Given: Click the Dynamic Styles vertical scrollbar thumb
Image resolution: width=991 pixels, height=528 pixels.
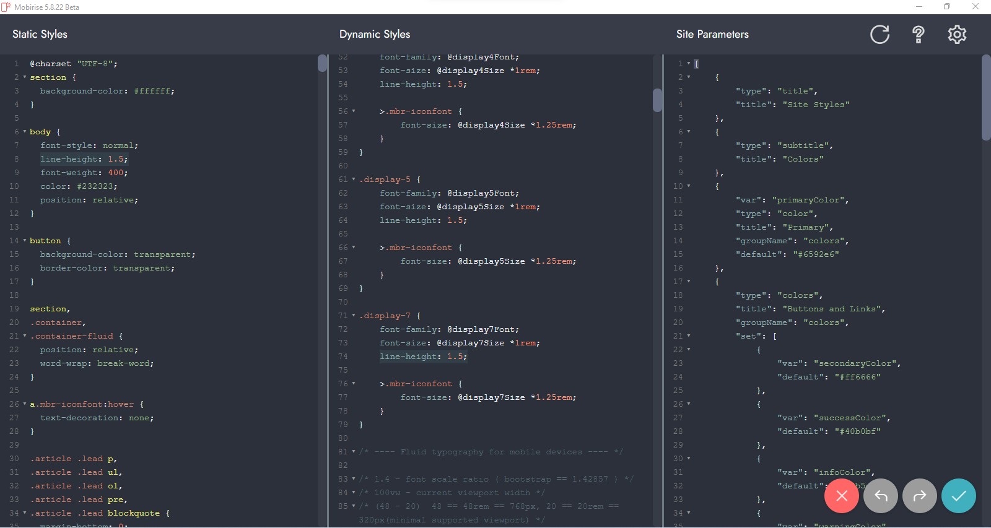Looking at the screenshot, I should click(x=657, y=100).
